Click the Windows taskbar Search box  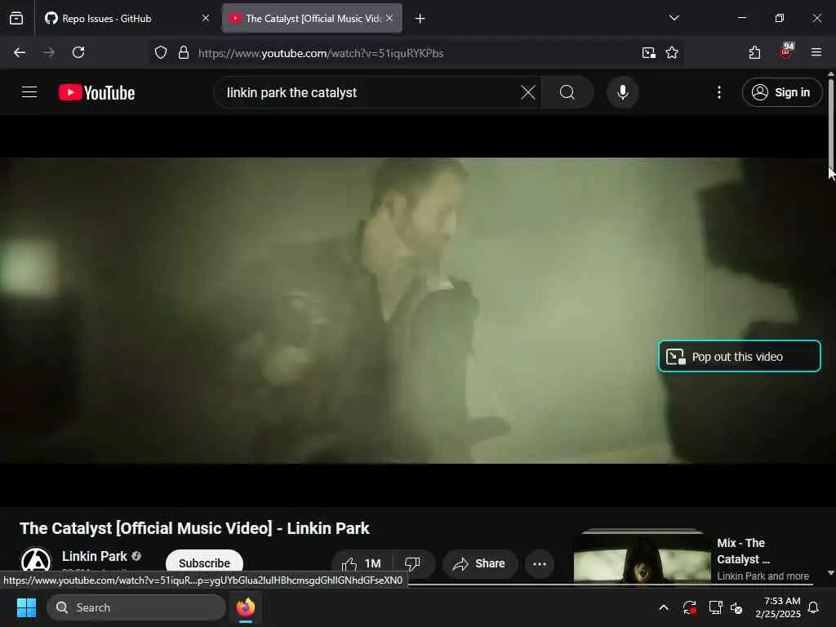136,607
